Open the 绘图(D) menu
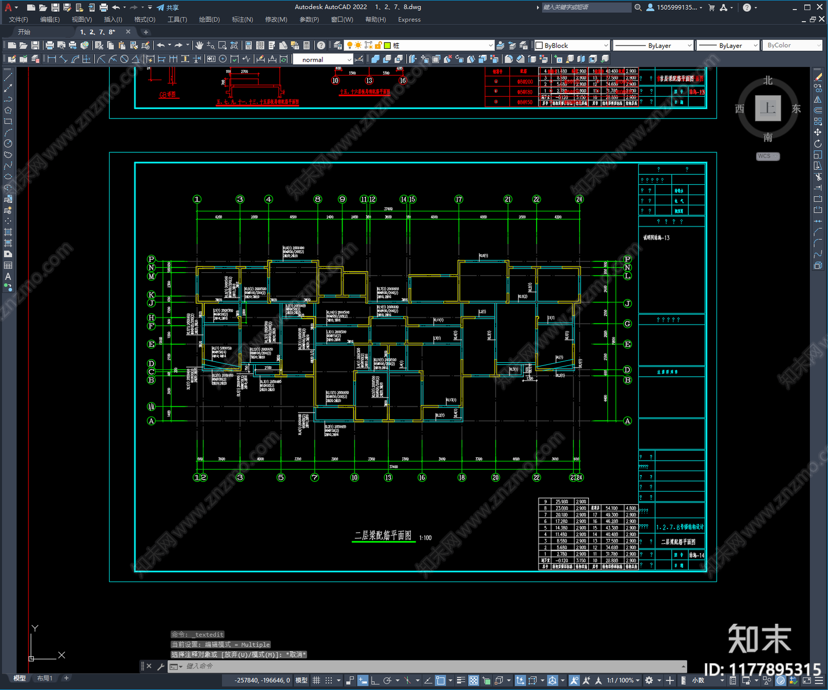 click(x=209, y=20)
